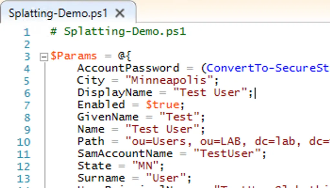The width and height of the screenshot is (330, 188).
Task: Click the $Params variable on line 3
Action: pyautogui.click(x=73, y=56)
